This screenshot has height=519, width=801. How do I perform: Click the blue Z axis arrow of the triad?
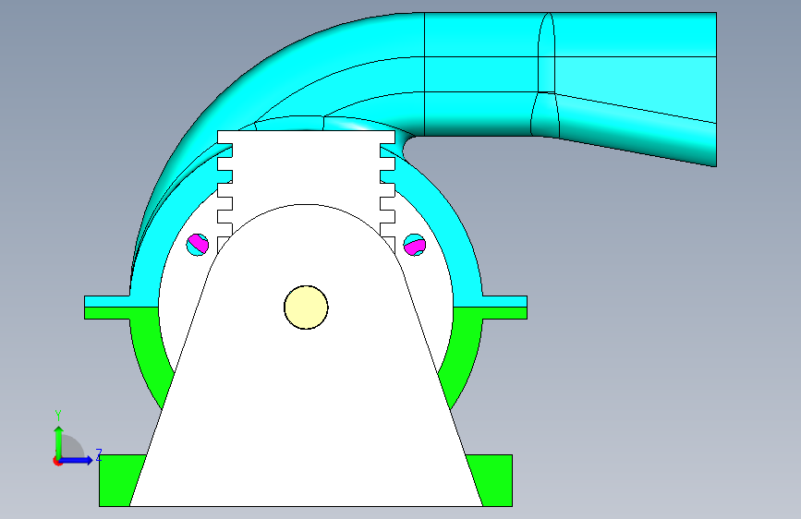[x=76, y=460]
